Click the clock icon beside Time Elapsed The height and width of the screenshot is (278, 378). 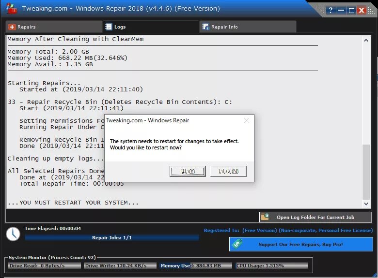[x=13, y=234]
